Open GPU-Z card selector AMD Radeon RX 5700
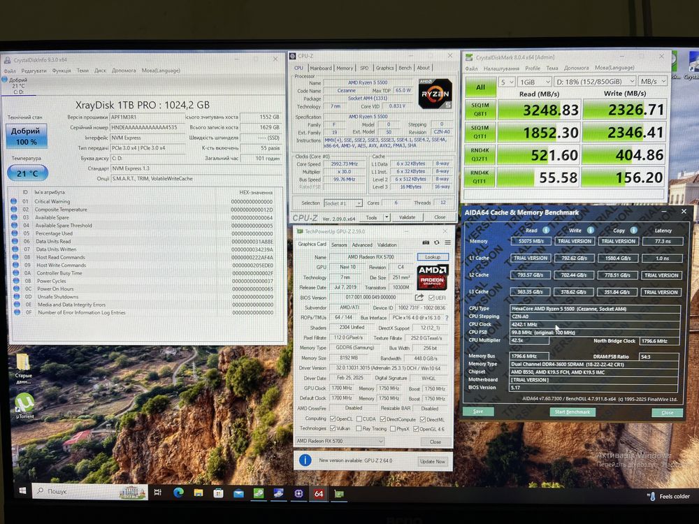Viewport: 699px width, 524px height. pos(340,441)
